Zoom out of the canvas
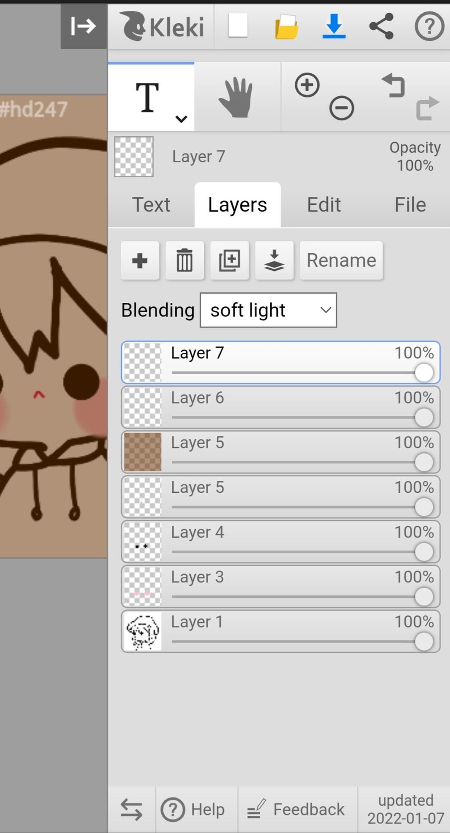 341,108
